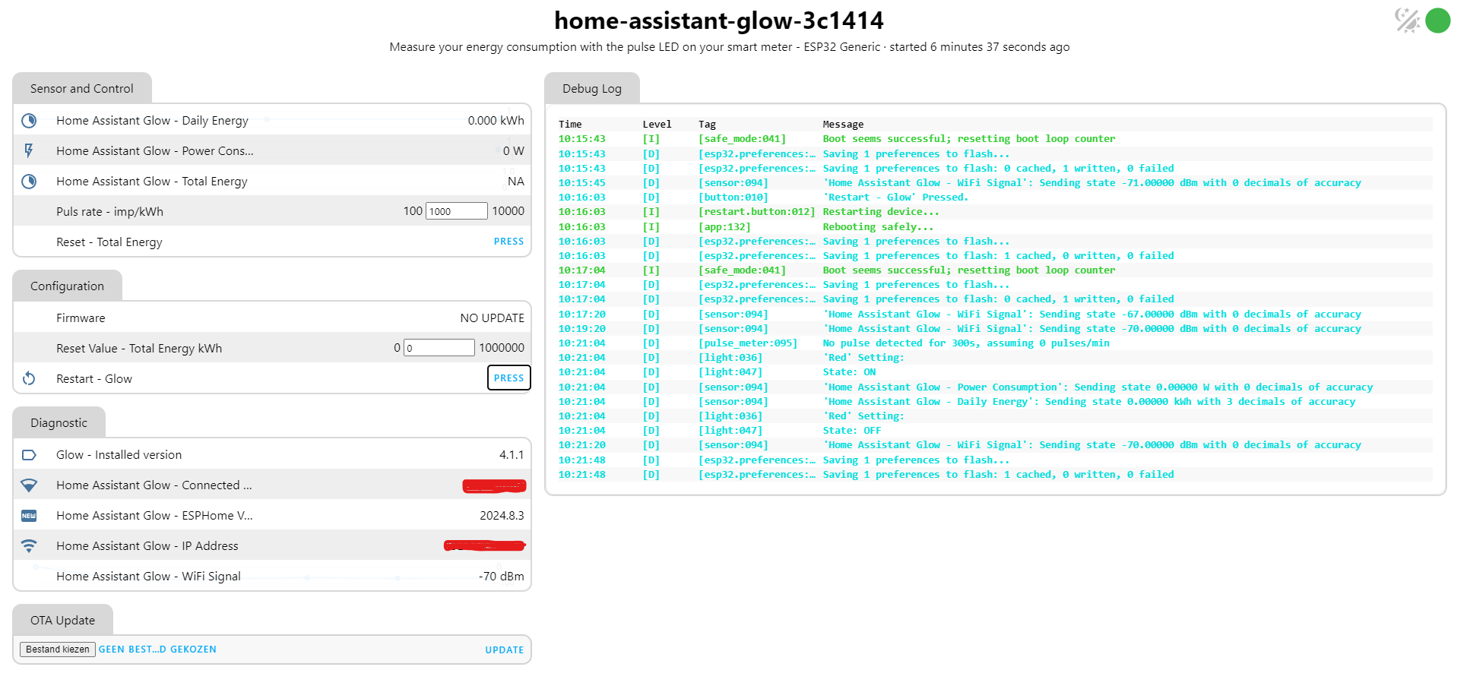Toggle the dark/light theme icon

click(x=1408, y=21)
